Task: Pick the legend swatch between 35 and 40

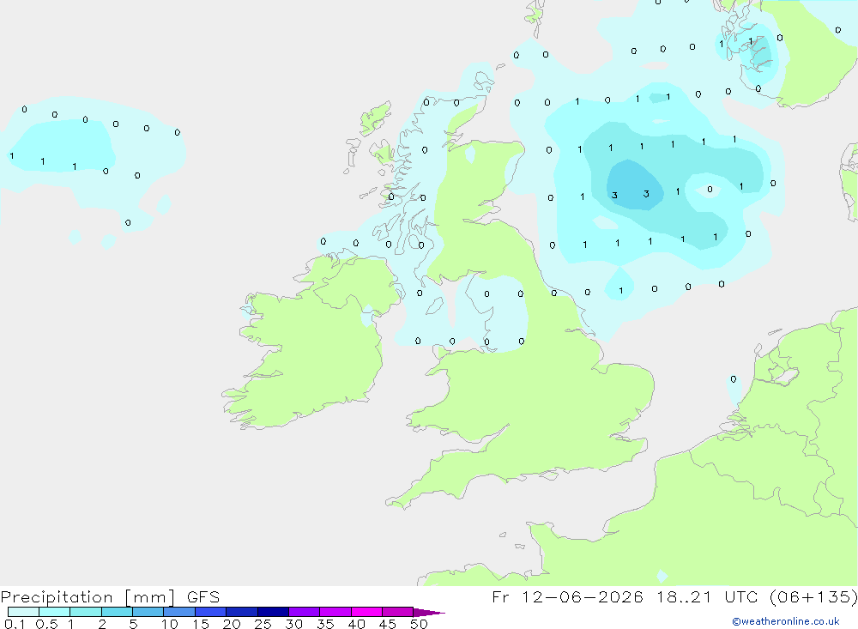Action: click(335, 612)
